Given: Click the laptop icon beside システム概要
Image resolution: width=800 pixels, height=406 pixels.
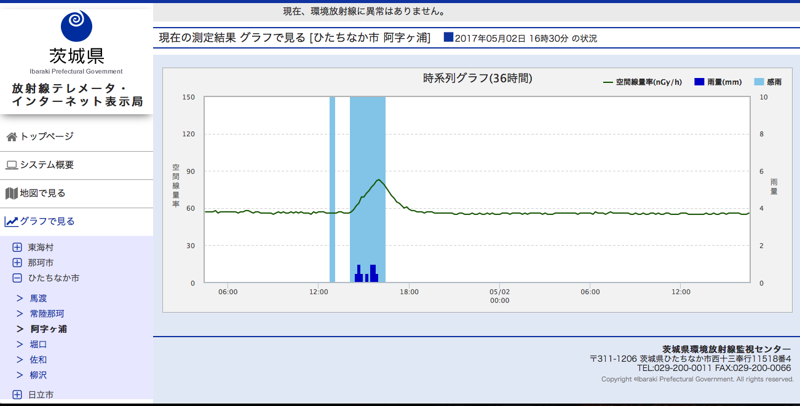Looking at the screenshot, I should click(12, 165).
